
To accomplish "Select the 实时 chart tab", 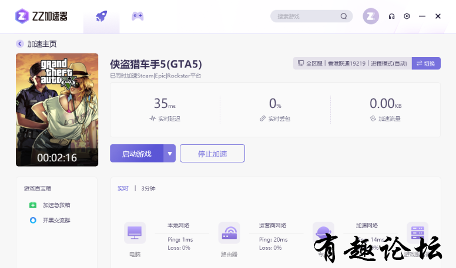I will [123, 188].
